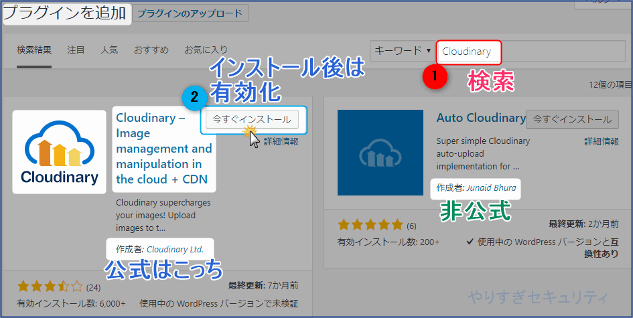Open the 人気 tab
The width and height of the screenshot is (633, 318).
109,50
